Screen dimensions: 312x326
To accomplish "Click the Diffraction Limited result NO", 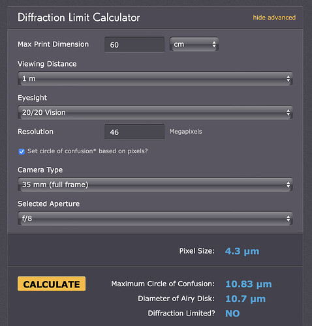I will click(232, 314).
